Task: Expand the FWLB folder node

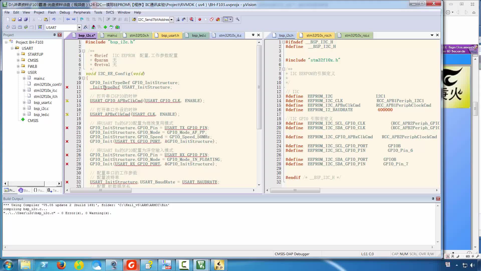Action: click(x=18, y=66)
